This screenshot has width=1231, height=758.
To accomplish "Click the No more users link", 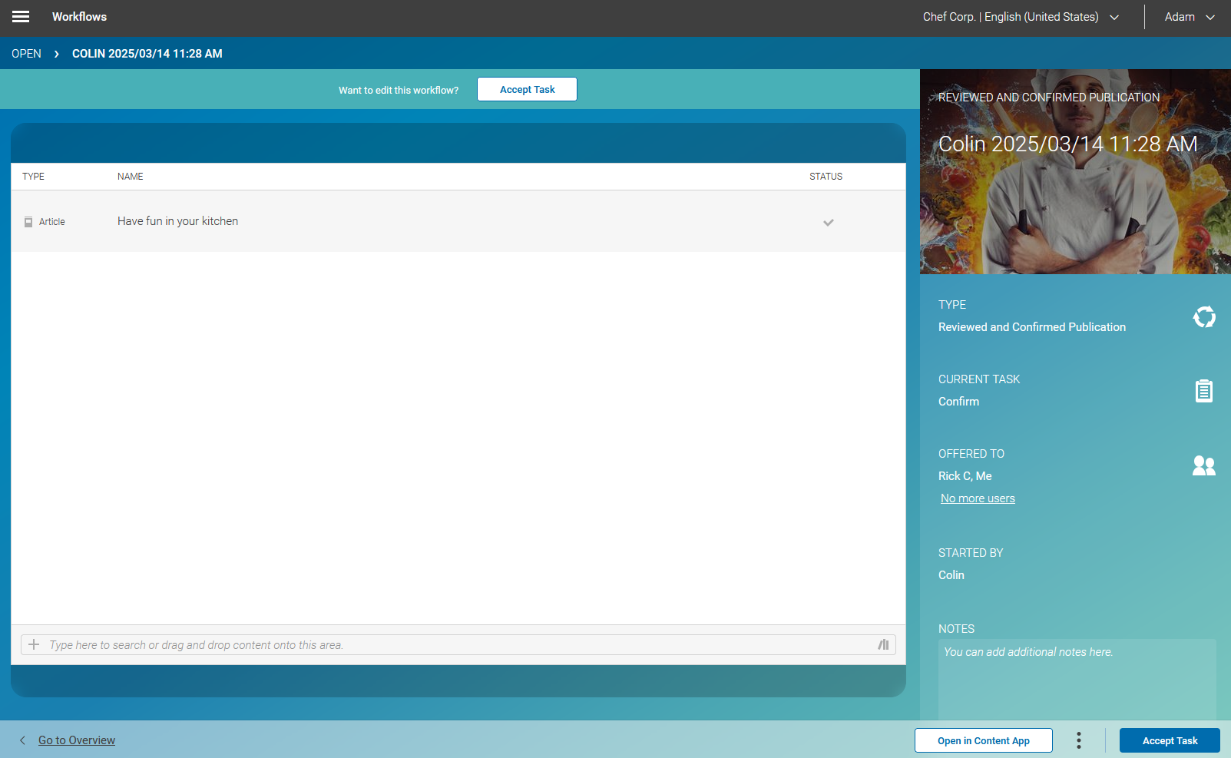I will click(977, 498).
